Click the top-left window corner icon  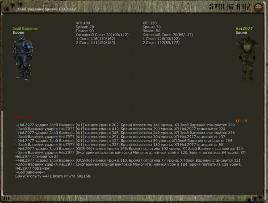5,7
